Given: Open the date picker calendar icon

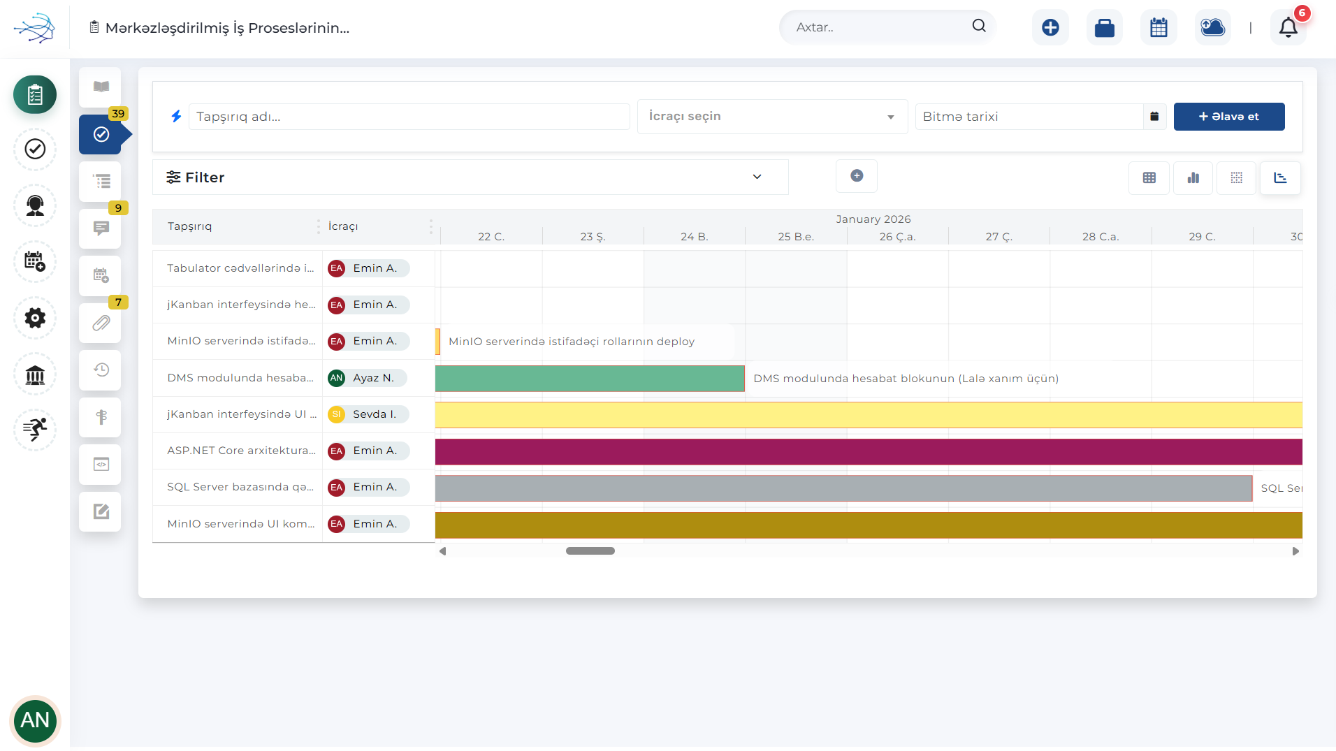Looking at the screenshot, I should point(1154,117).
